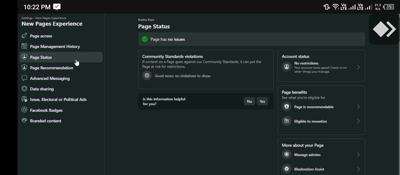400x175 pixels.
Task: Click the shield icon beside Data sharing
Action: tap(24, 89)
